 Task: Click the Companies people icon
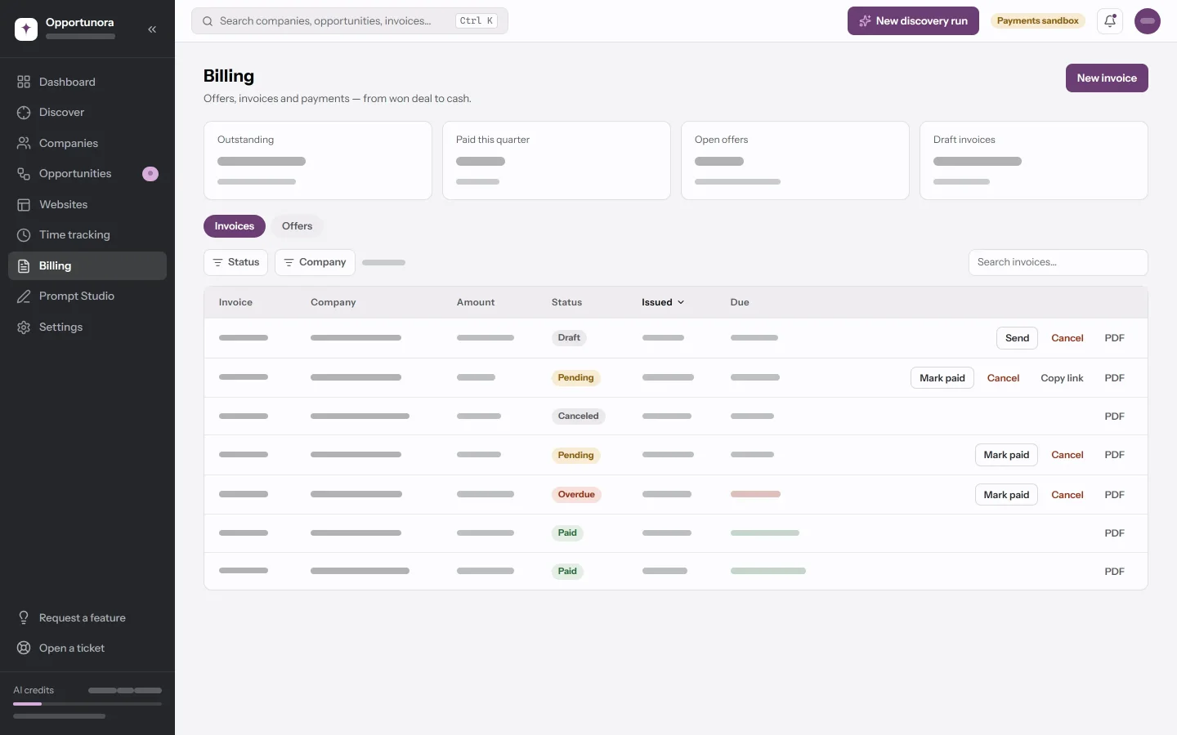pyautogui.click(x=24, y=143)
